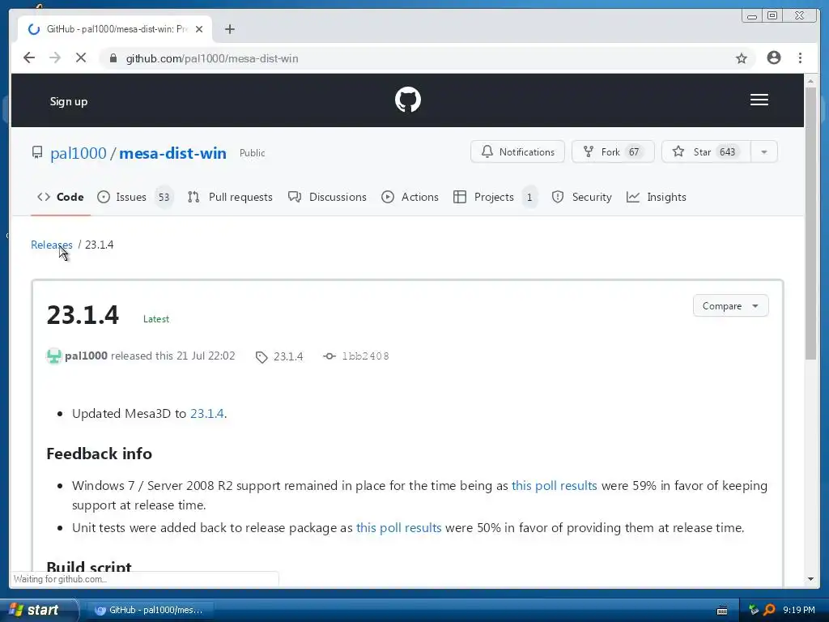Star the mesa-dist-win repository

705,151
